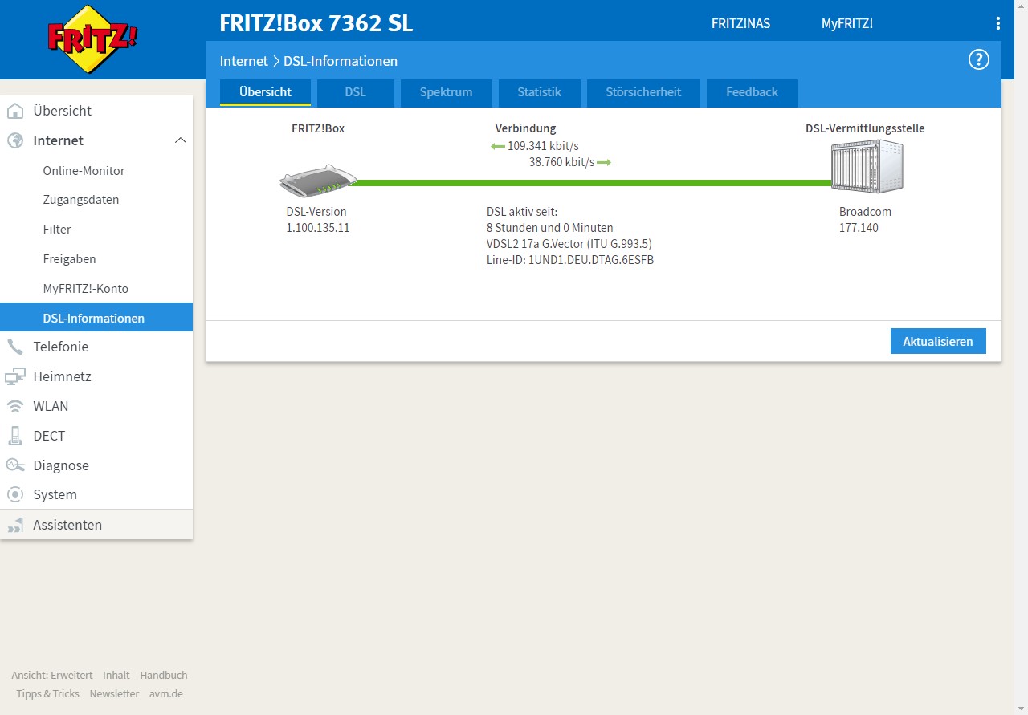Open the help question mark icon
This screenshot has width=1028, height=715.
(x=978, y=59)
